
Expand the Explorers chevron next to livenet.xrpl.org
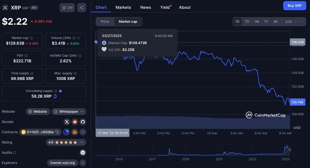tap(83, 163)
